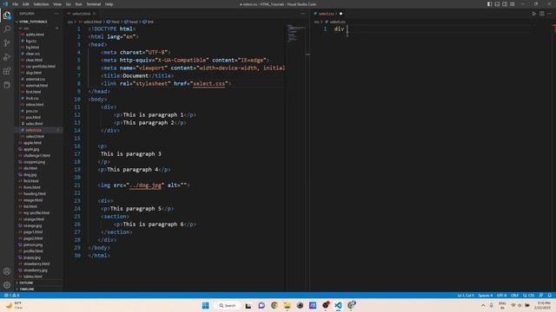Screen dimensions: 556x312
Task: Click the minimap in the left editor
Action: point(295,34)
